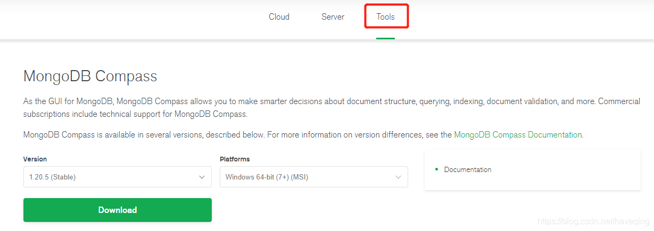Click the paragraph starting 'As the GUI for MongoDB'
The height and width of the screenshot is (231, 654).
(x=332, y=107)
